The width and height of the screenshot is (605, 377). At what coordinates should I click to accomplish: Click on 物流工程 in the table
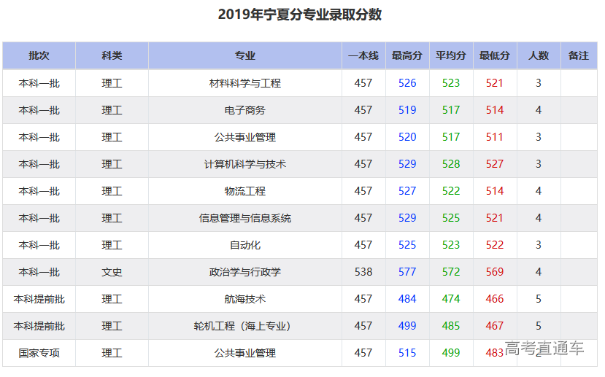(x=245, y=191)
